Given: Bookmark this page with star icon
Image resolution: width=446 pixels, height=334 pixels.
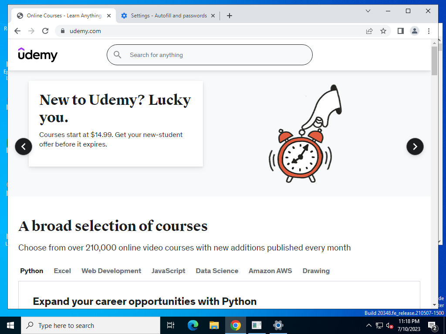Looking at the screenshot, I should tap(383, 31).
